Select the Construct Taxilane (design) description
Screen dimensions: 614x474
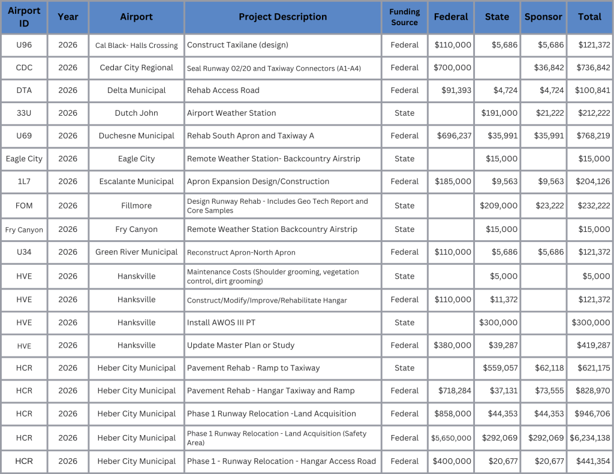tap(237, 45)
